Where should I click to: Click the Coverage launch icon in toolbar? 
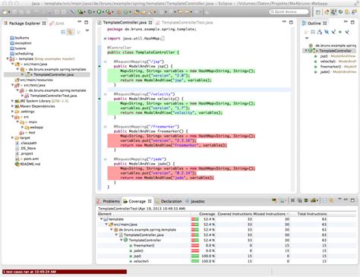81,12
